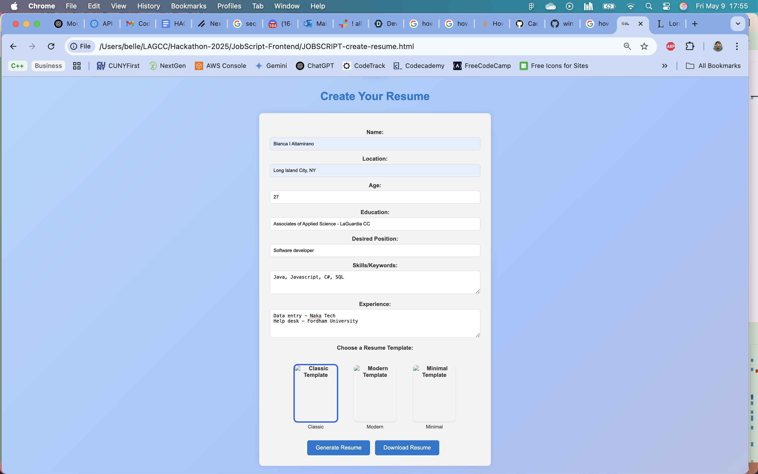The height and width of the screenshot is (474, 758).
Task: Click the Generate Resume button
Action: 338,447
